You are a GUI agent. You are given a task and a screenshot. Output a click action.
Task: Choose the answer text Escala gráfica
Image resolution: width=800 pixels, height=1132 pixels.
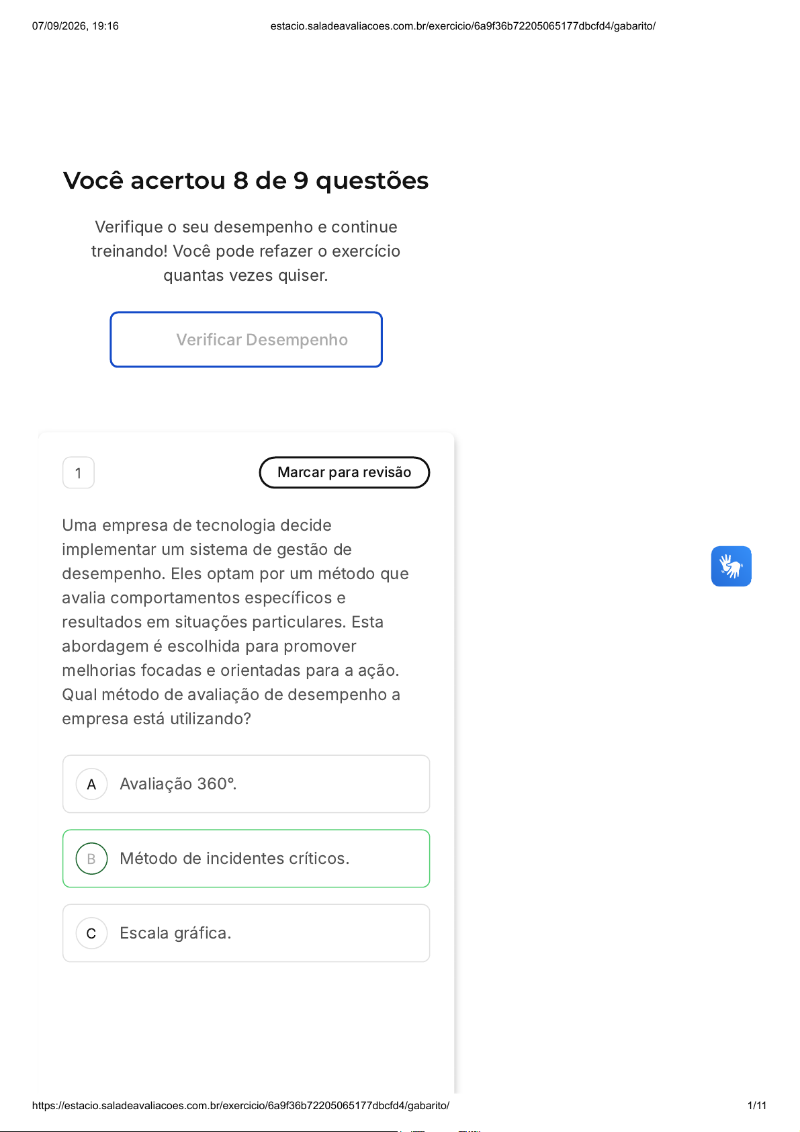(175, 933)
